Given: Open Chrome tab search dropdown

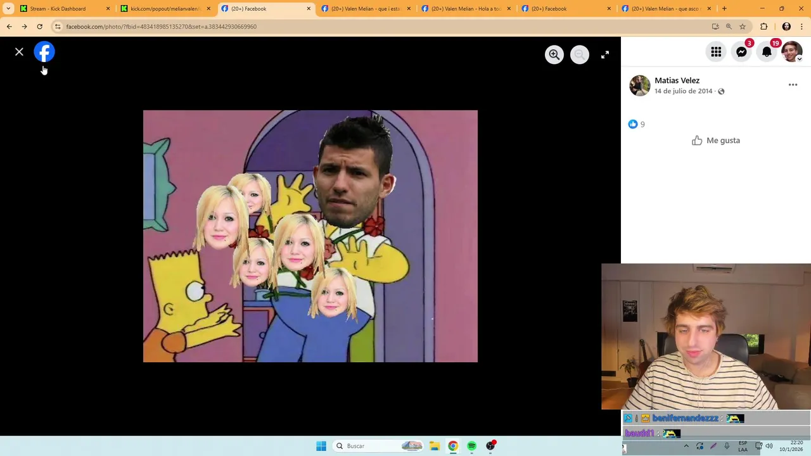Looking at the screenshot, I should click(x=8, y=9).
